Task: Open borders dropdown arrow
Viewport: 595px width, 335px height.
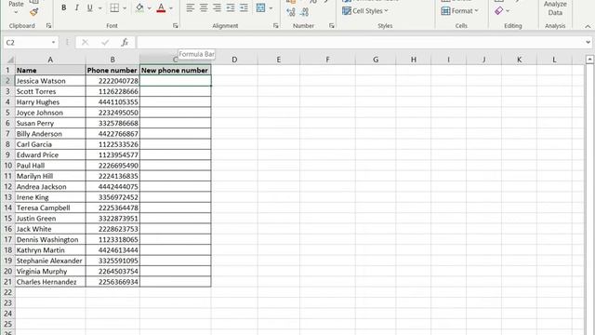Action: (125, 8)
